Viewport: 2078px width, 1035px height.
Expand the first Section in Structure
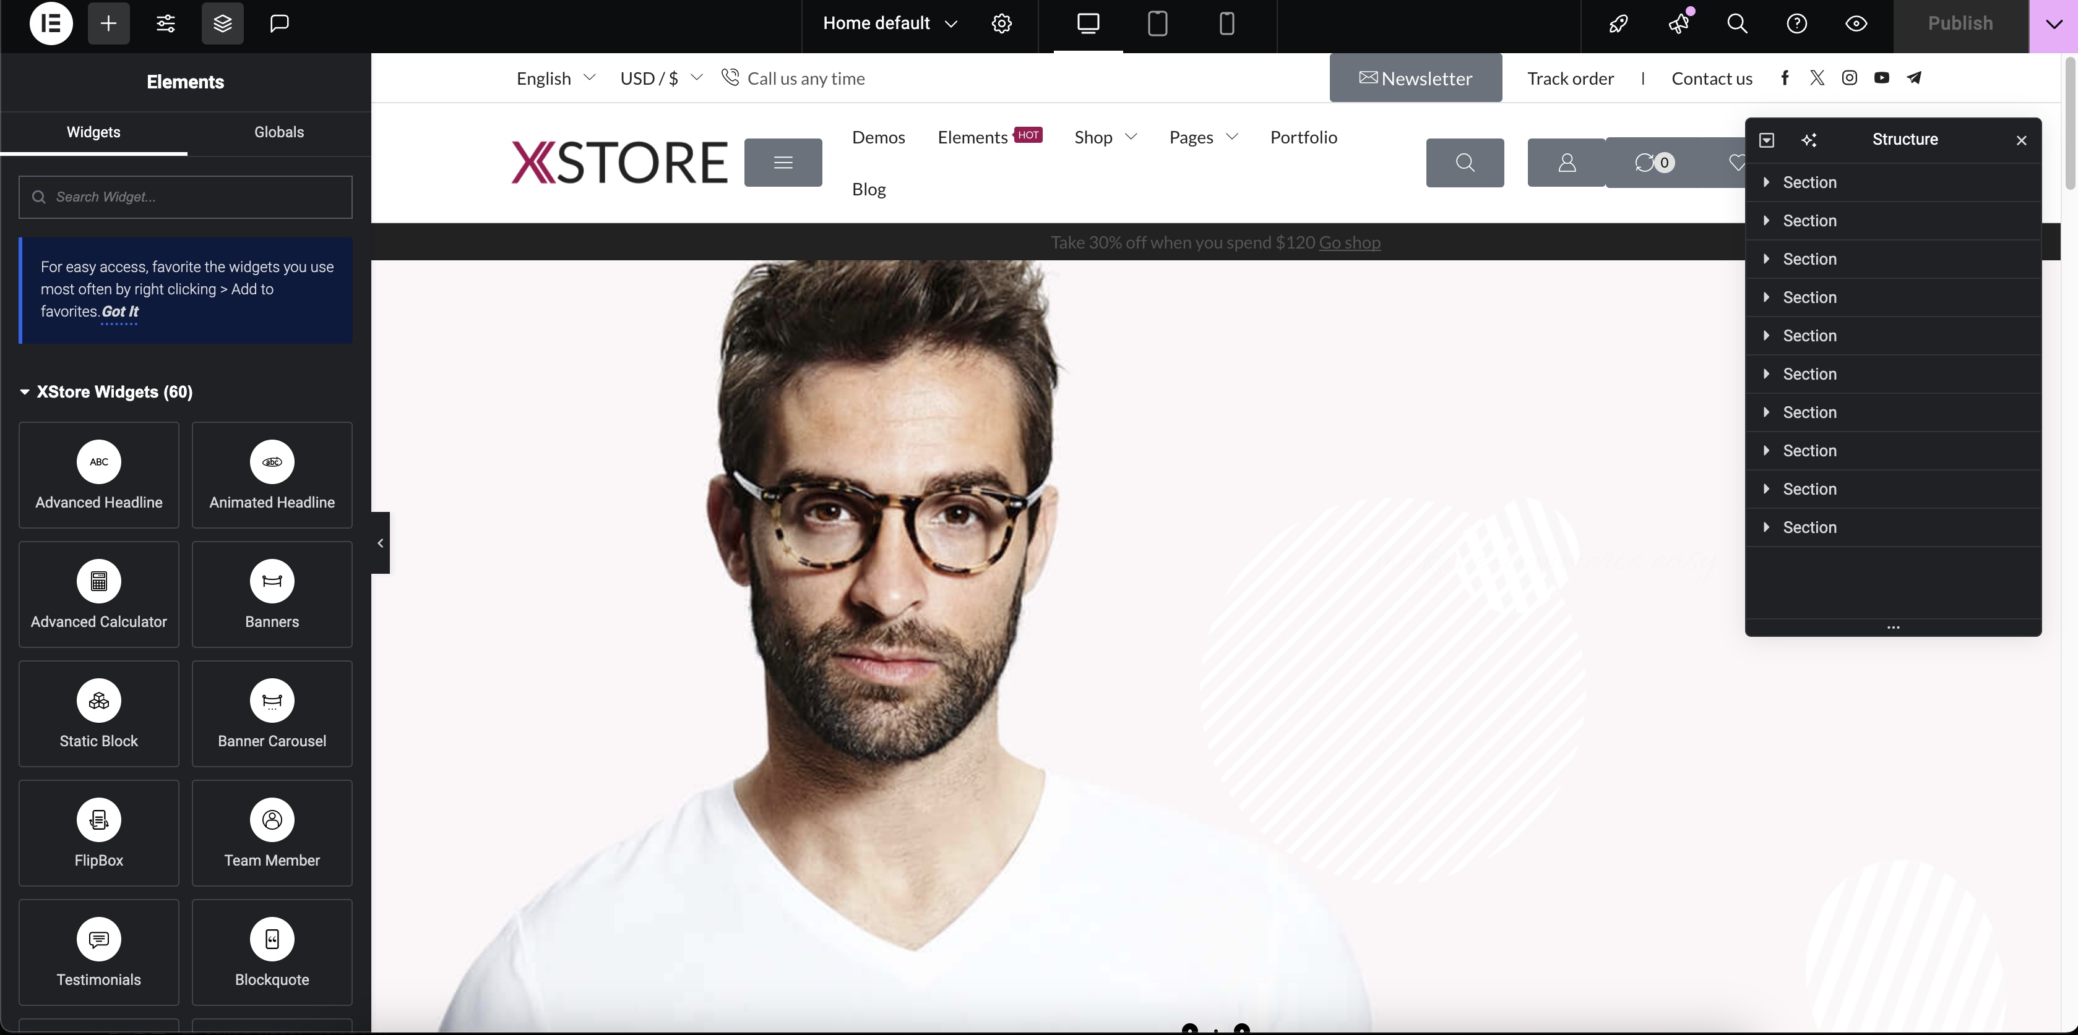coord(1767,182)
